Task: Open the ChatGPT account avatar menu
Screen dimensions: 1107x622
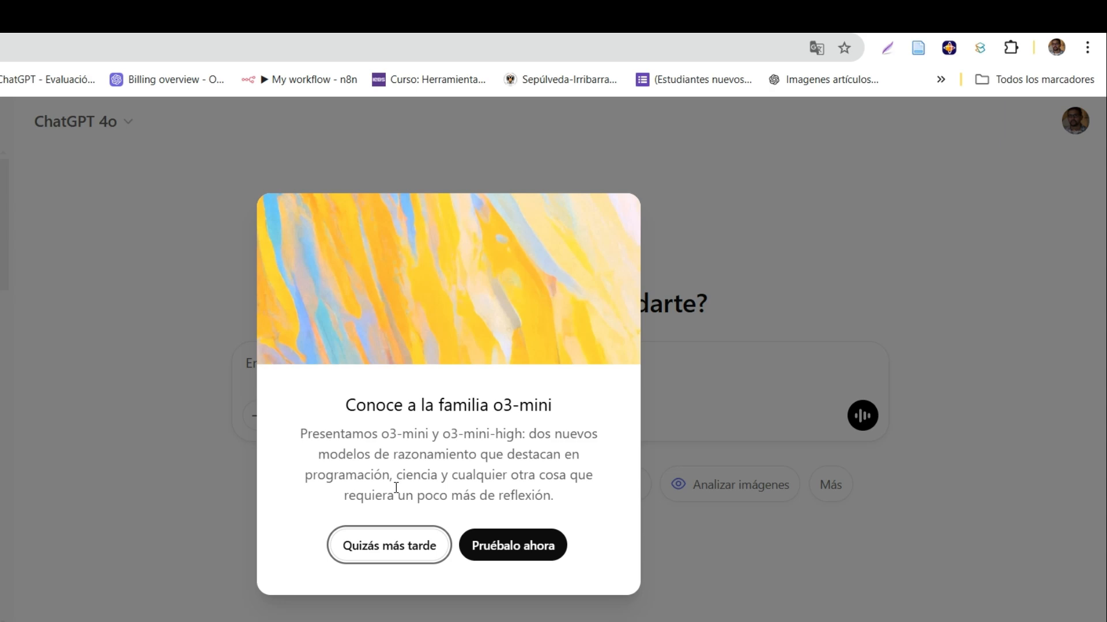Action: pos(1075,121)
